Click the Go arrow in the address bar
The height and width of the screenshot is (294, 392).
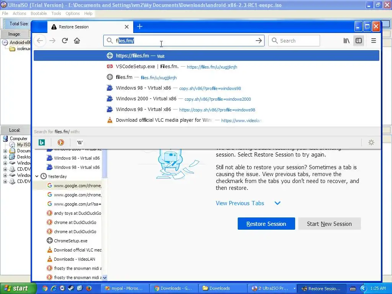(259, 41)
